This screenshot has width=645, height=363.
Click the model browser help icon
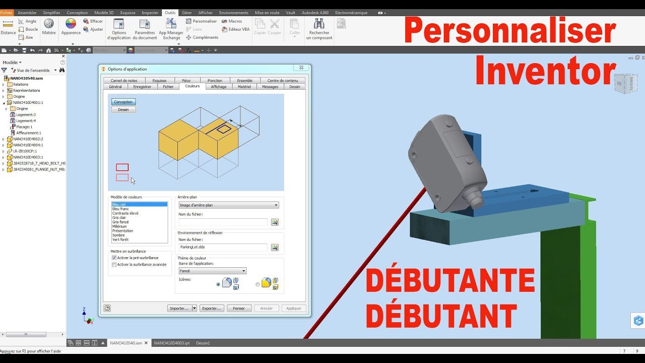pos(63,63)
